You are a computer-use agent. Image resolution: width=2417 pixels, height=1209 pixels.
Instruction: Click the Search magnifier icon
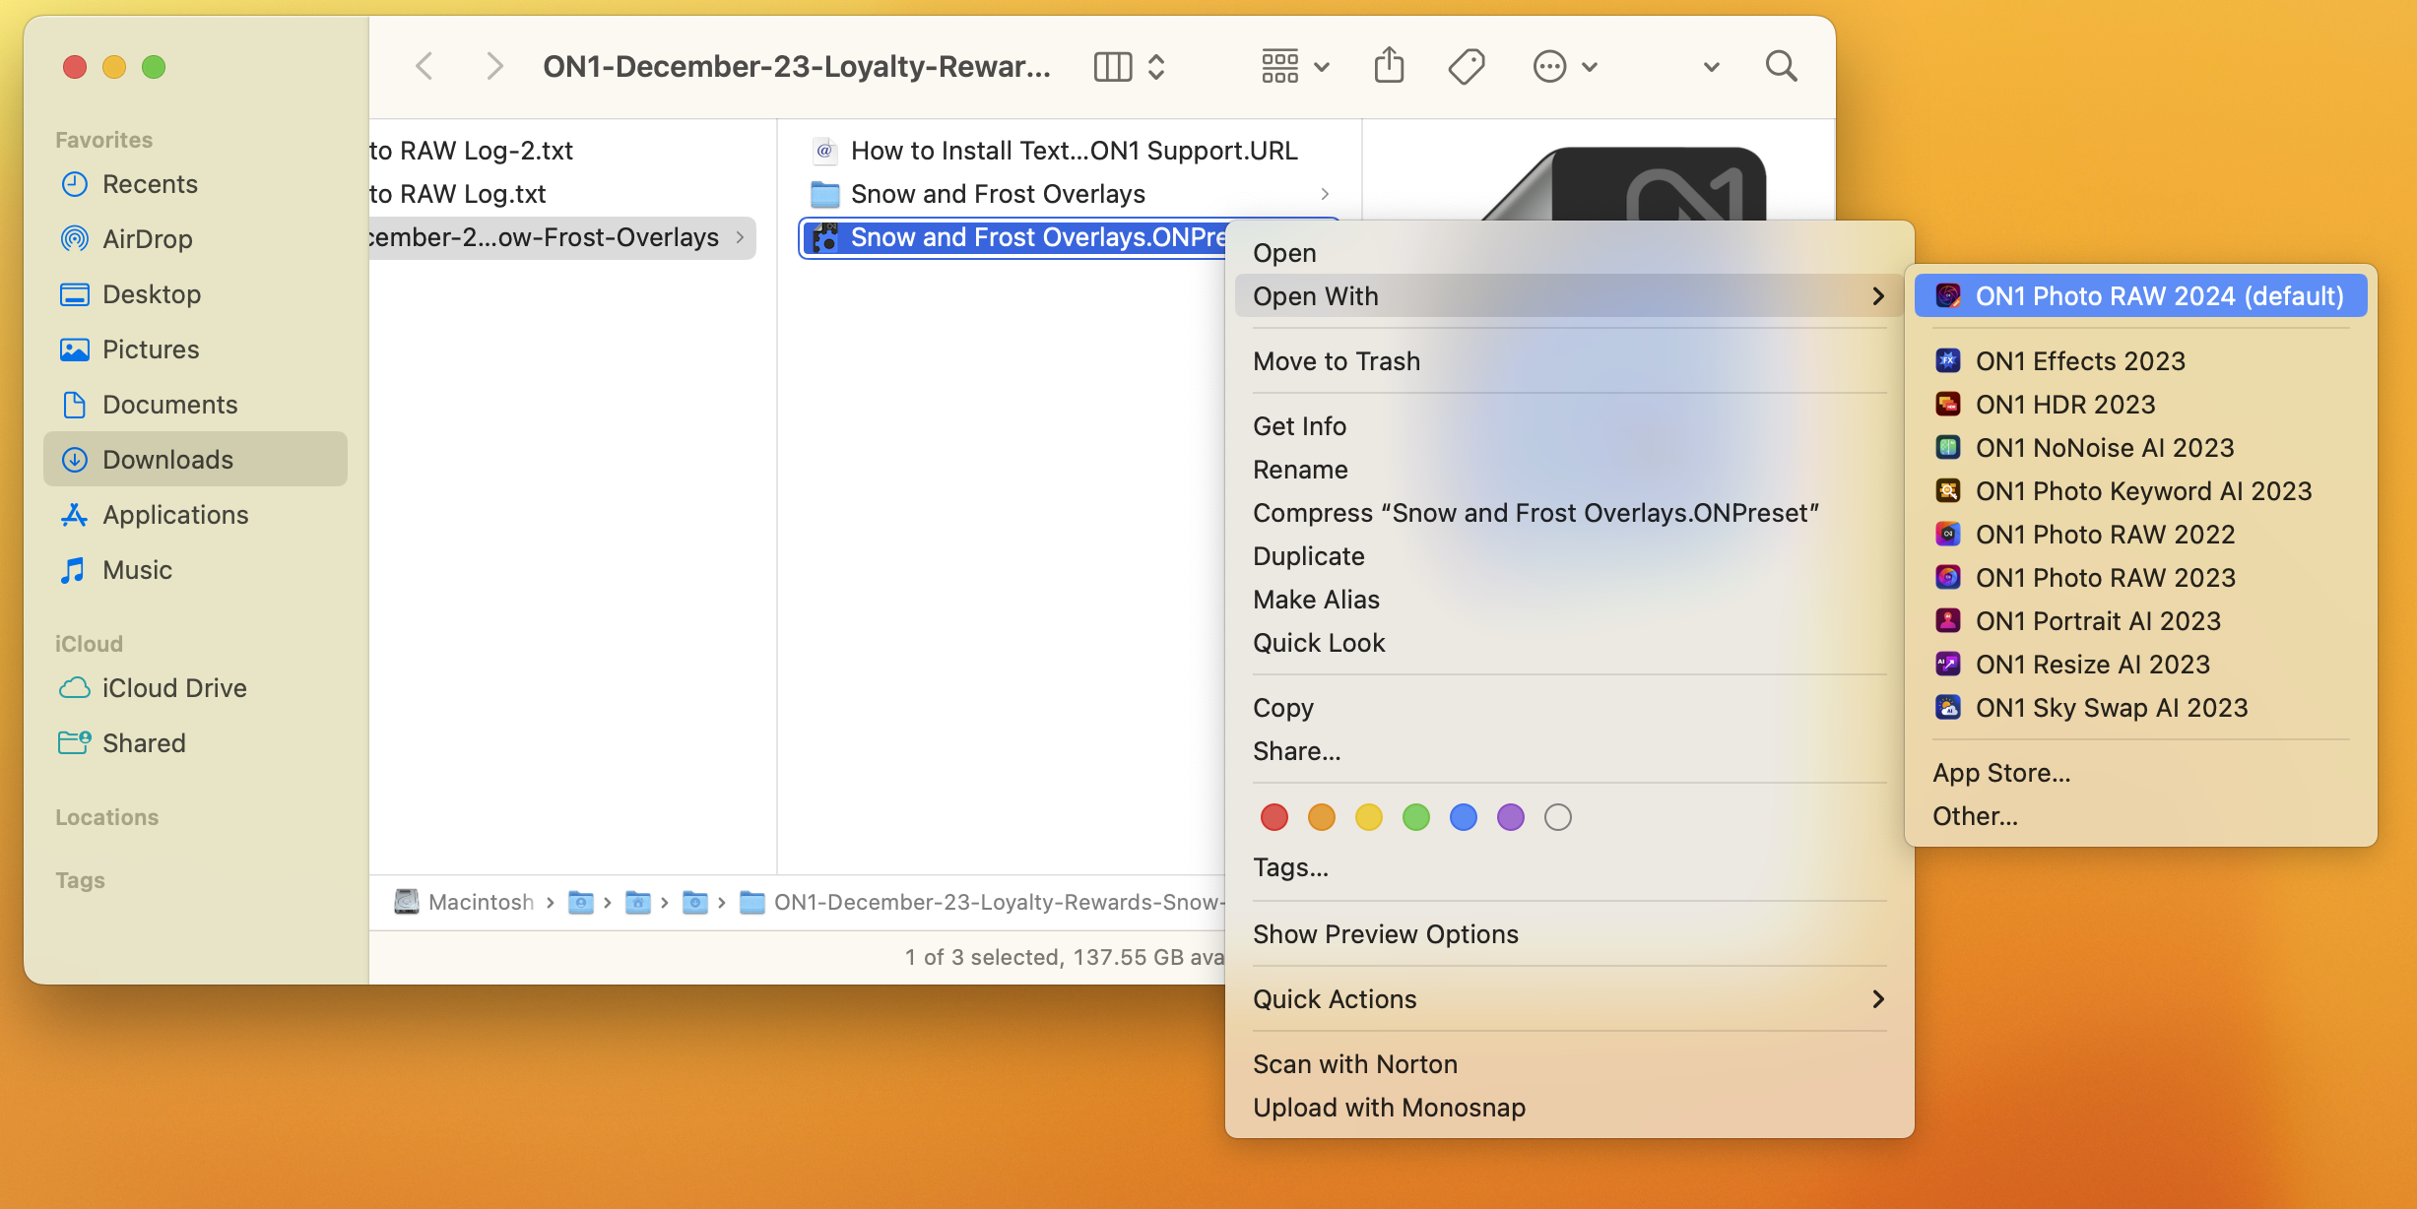[1781, 67]
